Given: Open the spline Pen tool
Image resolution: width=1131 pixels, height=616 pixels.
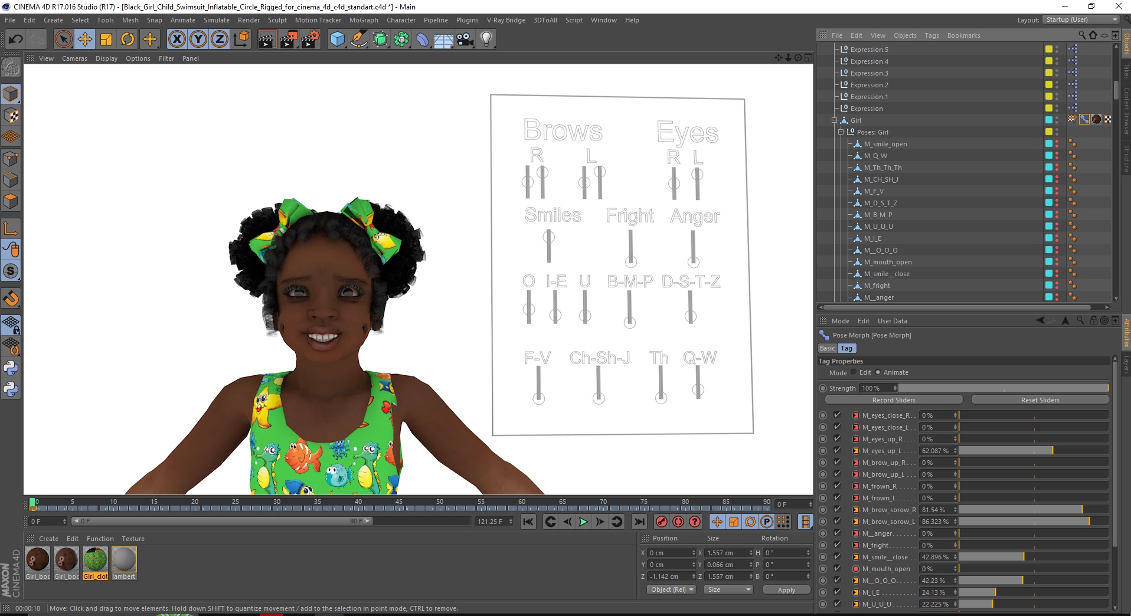Looking at the screenshot, I should pos(359,40).
